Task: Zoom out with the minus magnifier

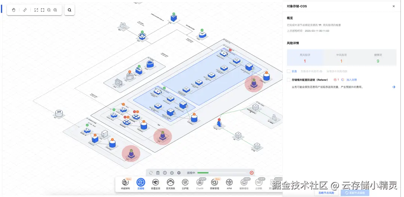Action: (49, 10)
